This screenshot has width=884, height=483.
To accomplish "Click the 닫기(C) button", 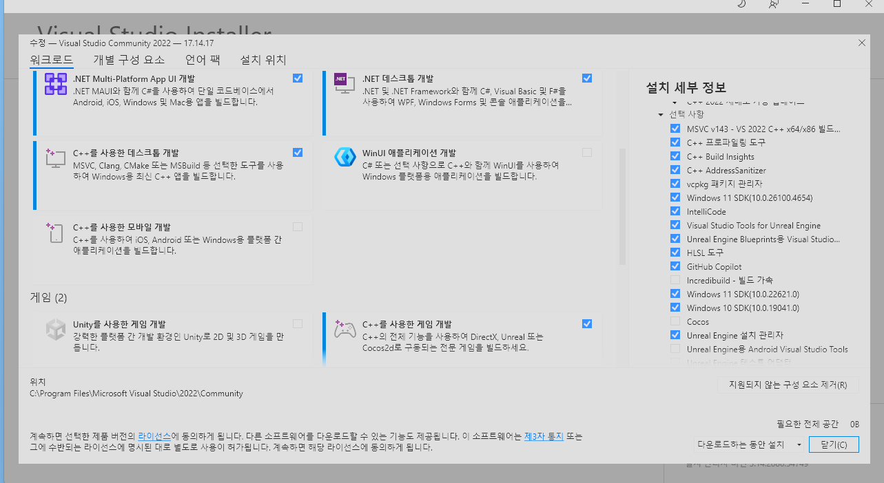I will coord(834,444).
